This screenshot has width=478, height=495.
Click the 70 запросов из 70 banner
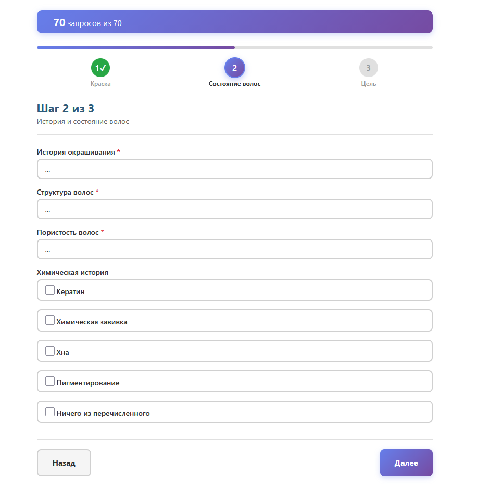pyautogui.click(x=234, y=22)
